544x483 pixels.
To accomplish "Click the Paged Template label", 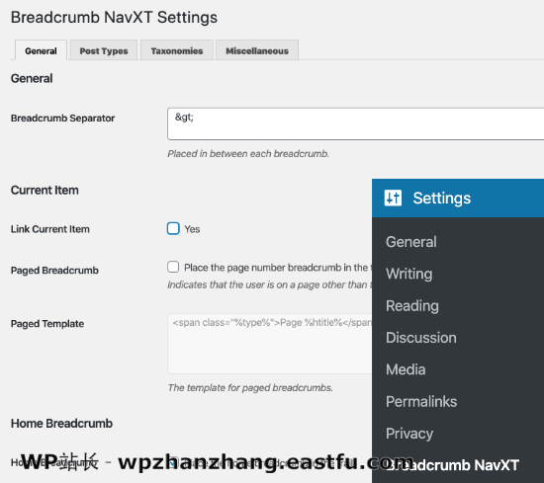I will point(47,324).
